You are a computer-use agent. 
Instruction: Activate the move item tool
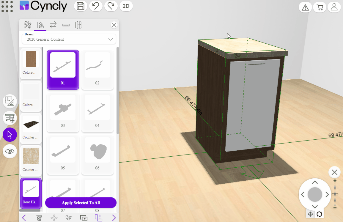54,218
